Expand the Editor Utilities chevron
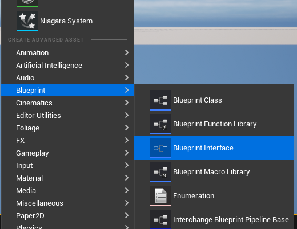The height and width of the screenshot is (229, 297). coord(127,115)
